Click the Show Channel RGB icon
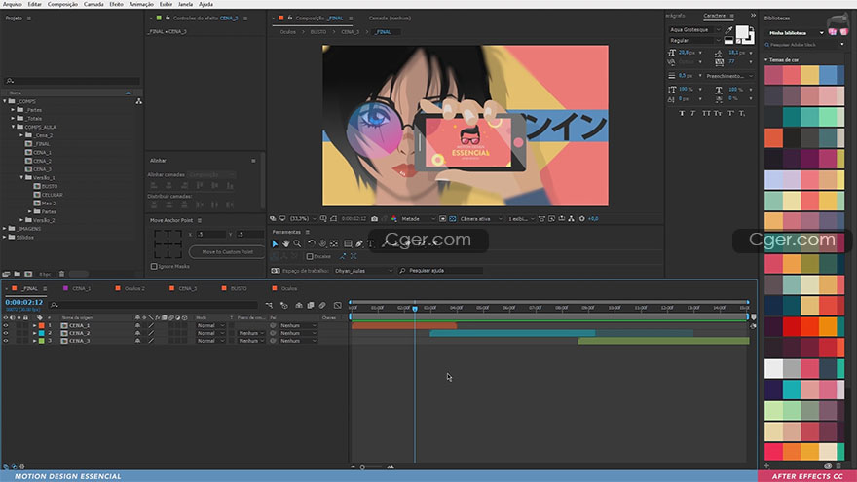The width and height of the screenshot is (857, 482). 394,218
